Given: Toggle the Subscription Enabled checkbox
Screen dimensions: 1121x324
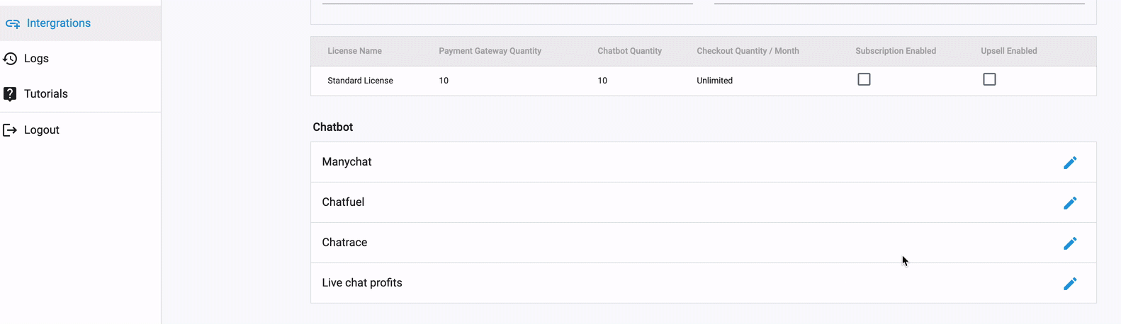Looking at the screenshot, I should pyautogui.click(x=864, y=79).
